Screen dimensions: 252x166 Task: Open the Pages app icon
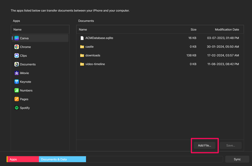click(x=17, y=99)
